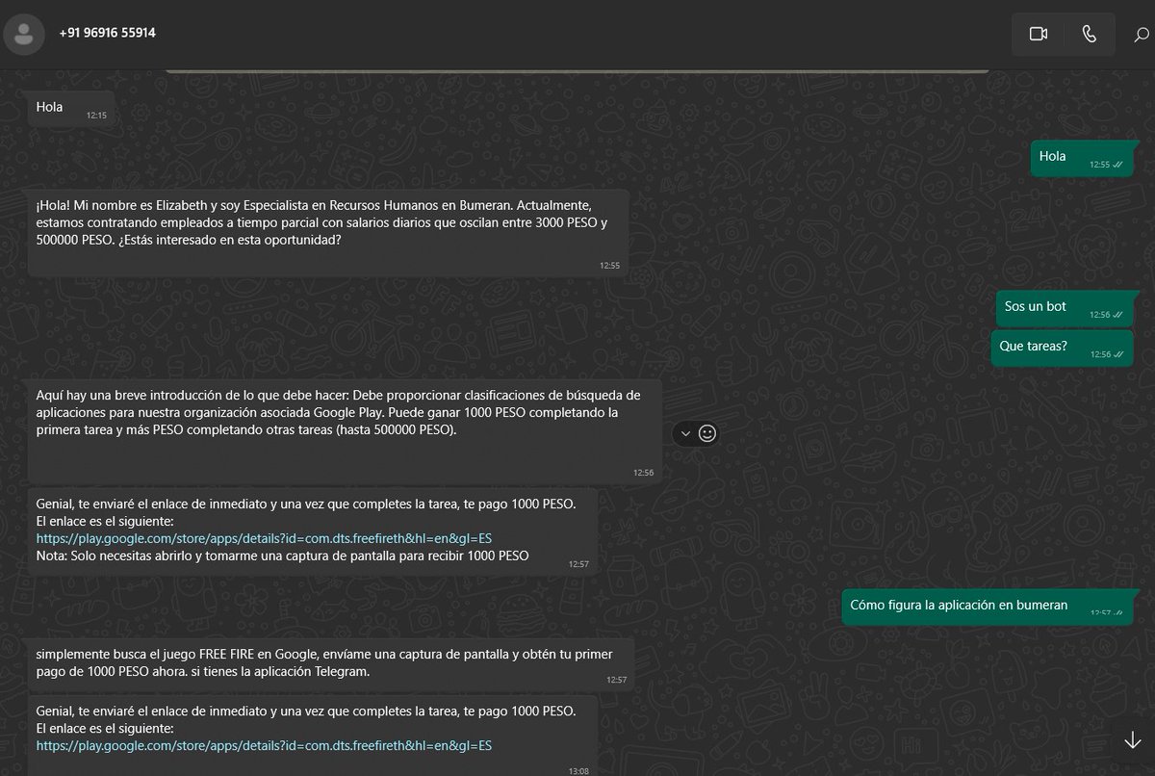Click the sent "Hola" message at 12:55
Image resolution: width=1155 pixels, height=776 pixels.
tap(1083, 158)
